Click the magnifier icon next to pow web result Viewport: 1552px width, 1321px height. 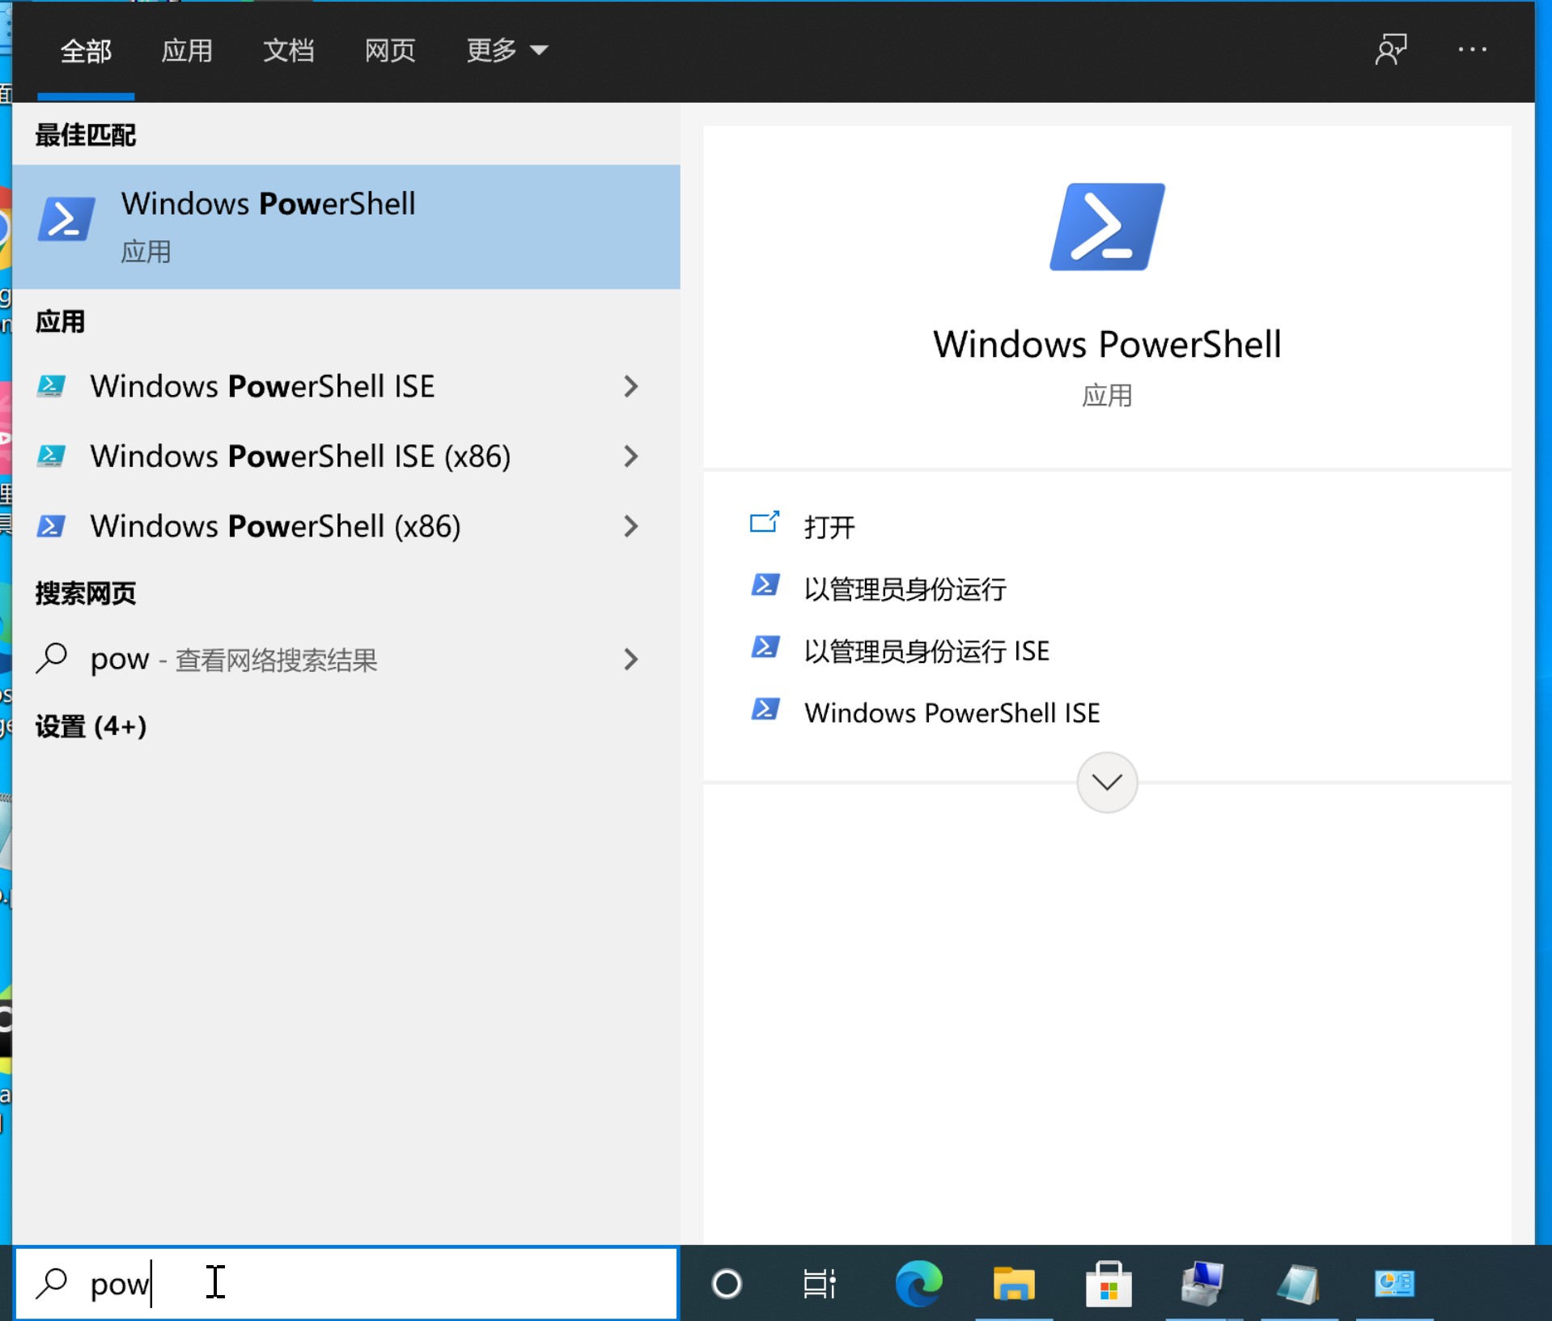tap(52, 658)
